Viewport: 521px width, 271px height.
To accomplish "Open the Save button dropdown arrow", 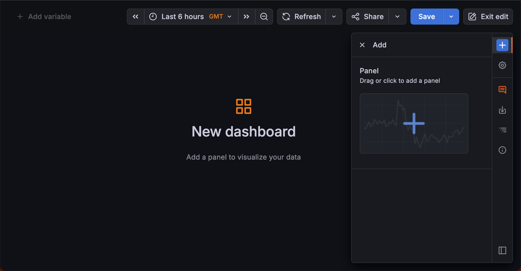I will click(451, 17).
